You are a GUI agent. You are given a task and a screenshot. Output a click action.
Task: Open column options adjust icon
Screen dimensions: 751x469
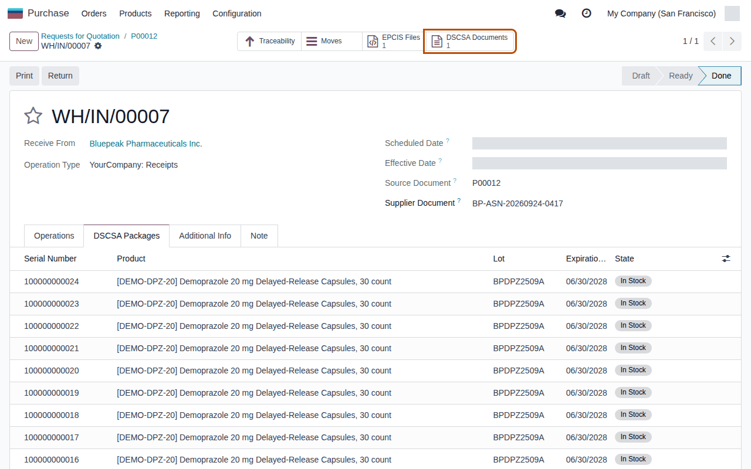726,259
